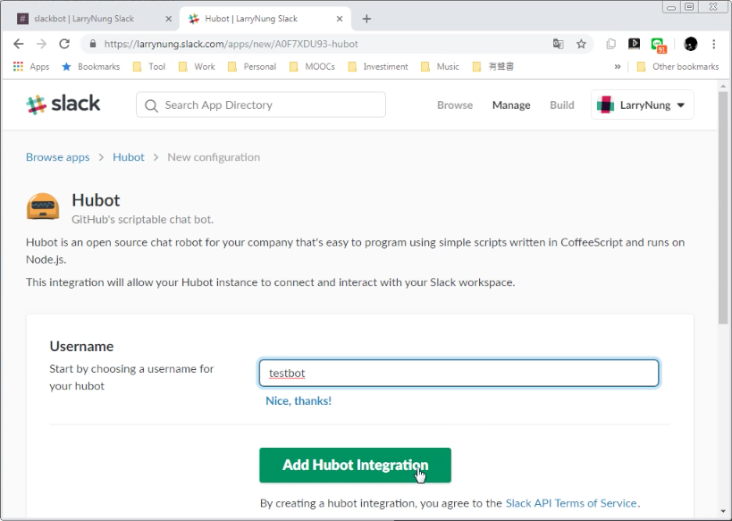Click Add Hubot Integration button
Viewport: 732px width, 521px height.
point(355,465)
